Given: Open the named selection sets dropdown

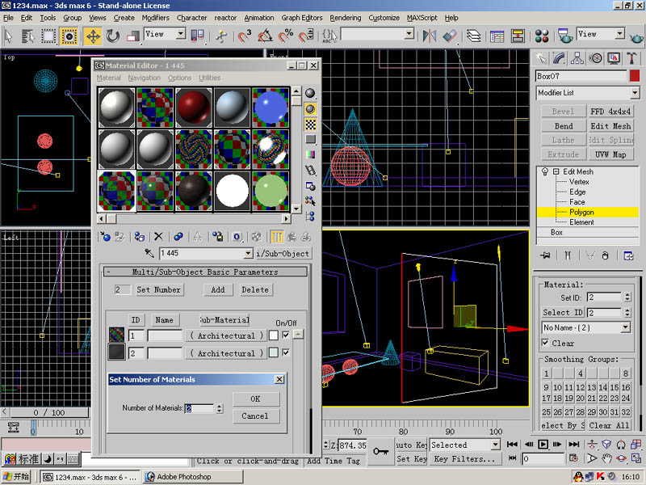Looking at the screenshot, I should (409, 34).
